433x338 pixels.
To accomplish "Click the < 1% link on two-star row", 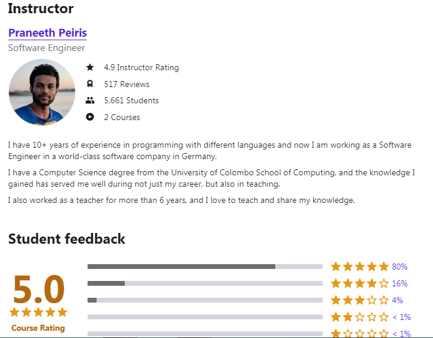I will pyautogui.click(x=402, y=317).
